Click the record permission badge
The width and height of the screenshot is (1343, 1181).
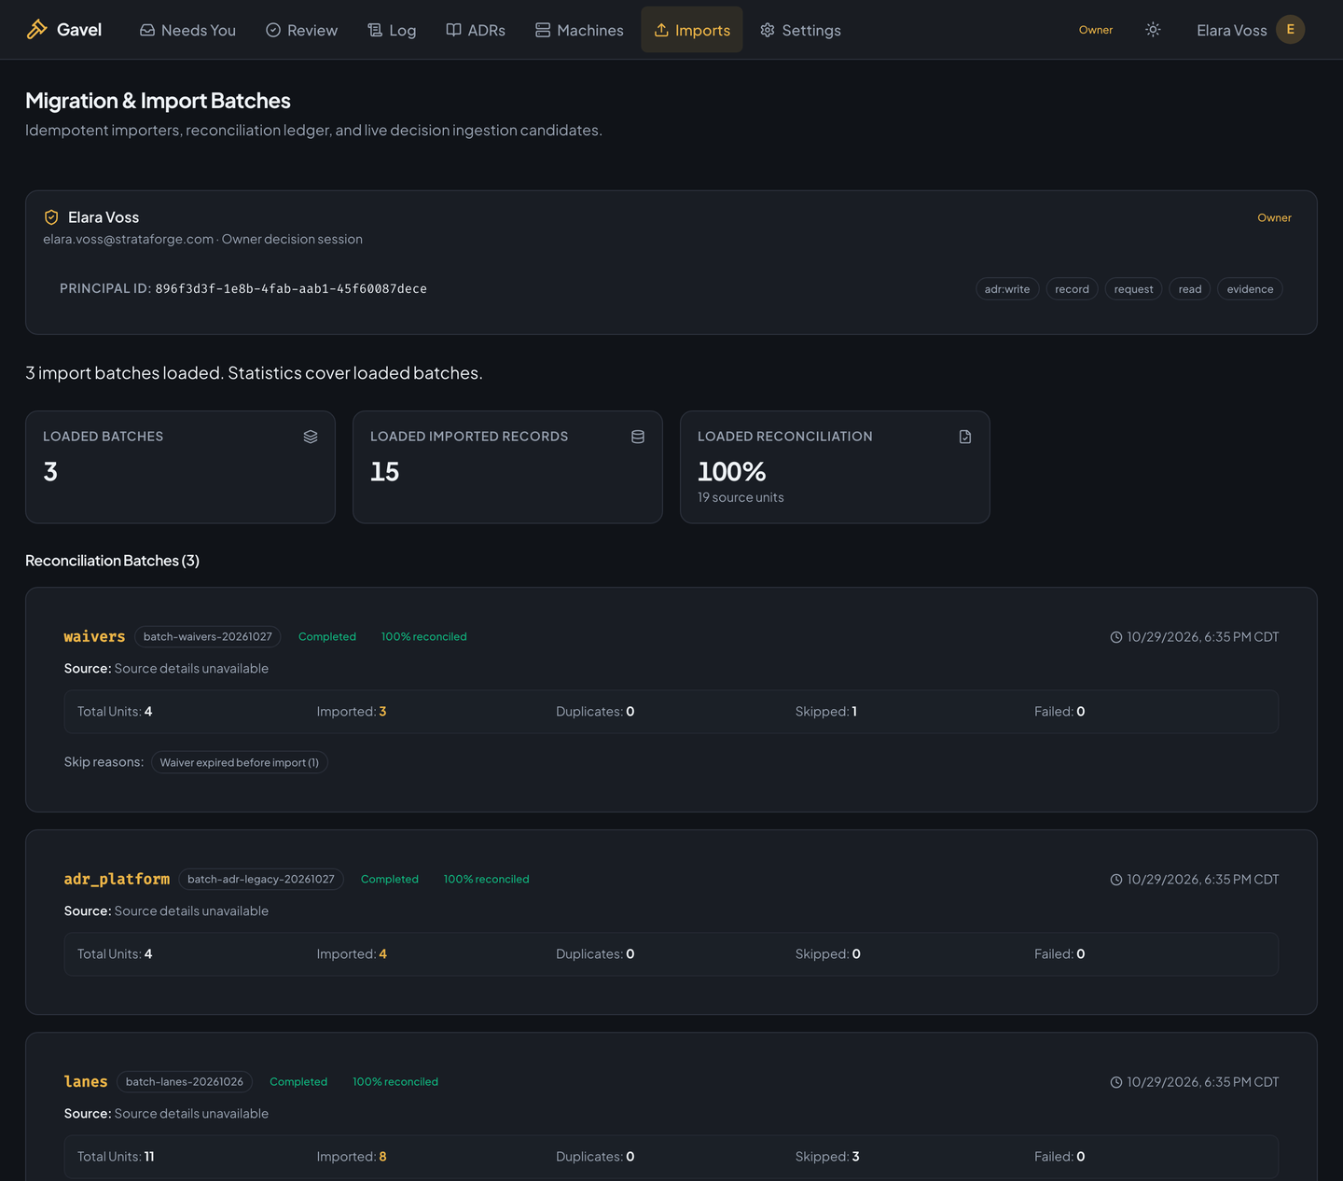1072,289
